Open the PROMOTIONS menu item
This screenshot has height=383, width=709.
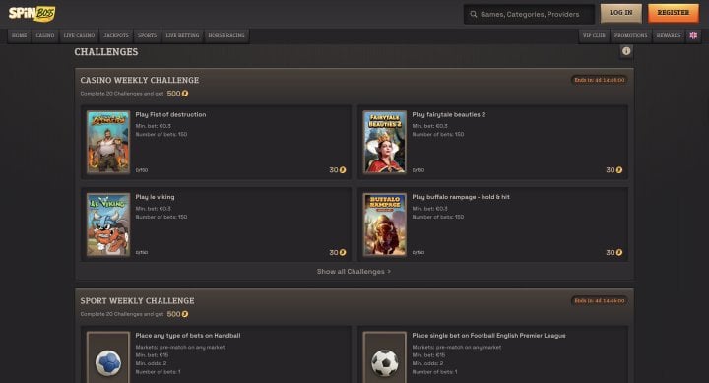click(631, 35)
